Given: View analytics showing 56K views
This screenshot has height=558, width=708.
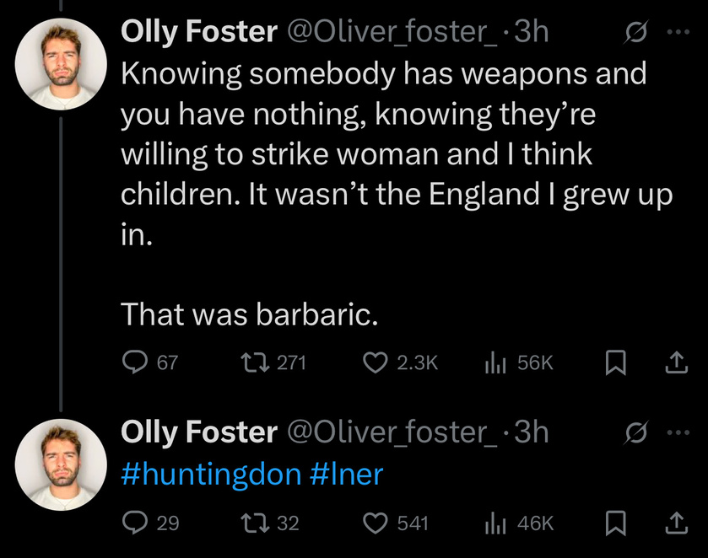Looking at the screenshot, I should pos(495,362).
